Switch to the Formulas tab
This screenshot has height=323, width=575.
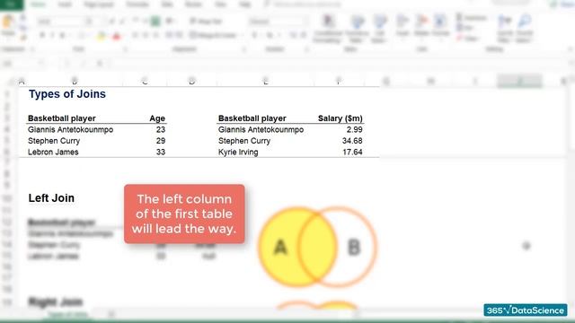[x=137, y=4]
